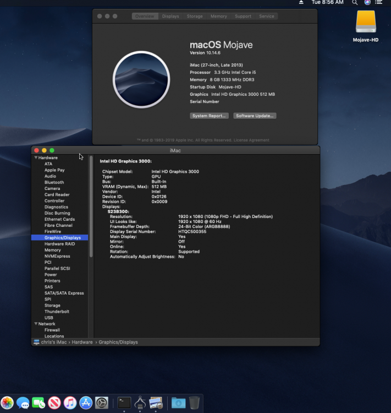The width and height of the screenshot is (391, 413).
Task: Select Bluetooth in the sidebar
Action: 54,182
